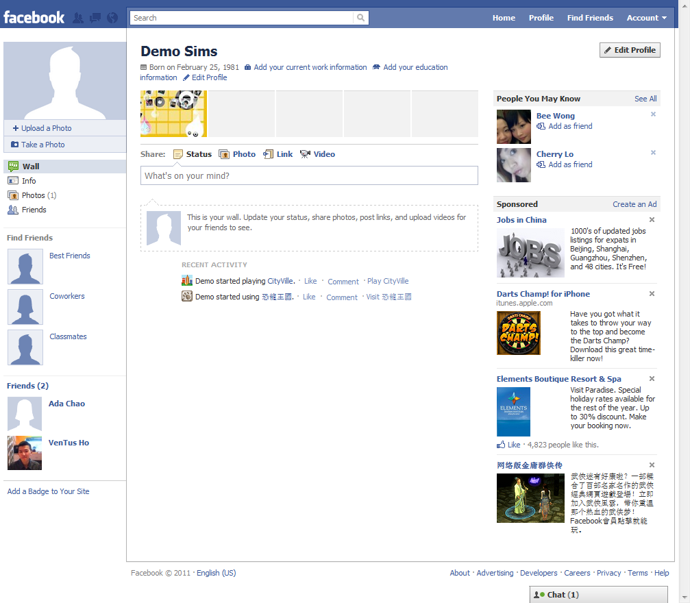Open VenTus Ho's profile
Viewport: 690px width, 603px height.
click(x=69, y=443)
